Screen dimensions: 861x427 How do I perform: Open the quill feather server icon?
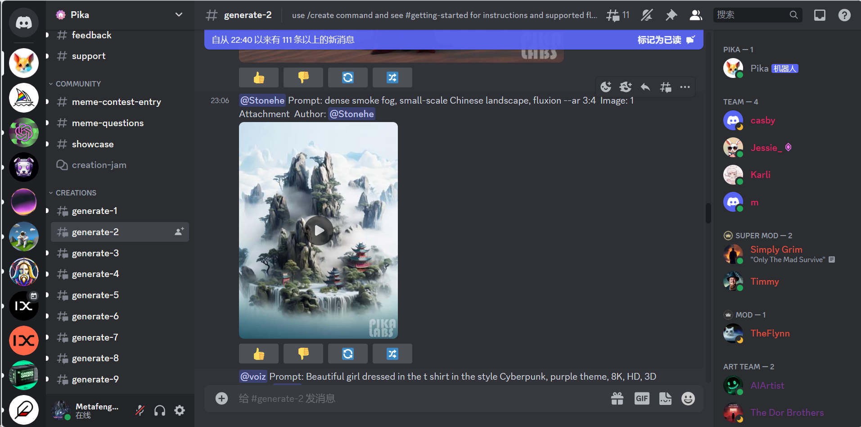[24, 410]
